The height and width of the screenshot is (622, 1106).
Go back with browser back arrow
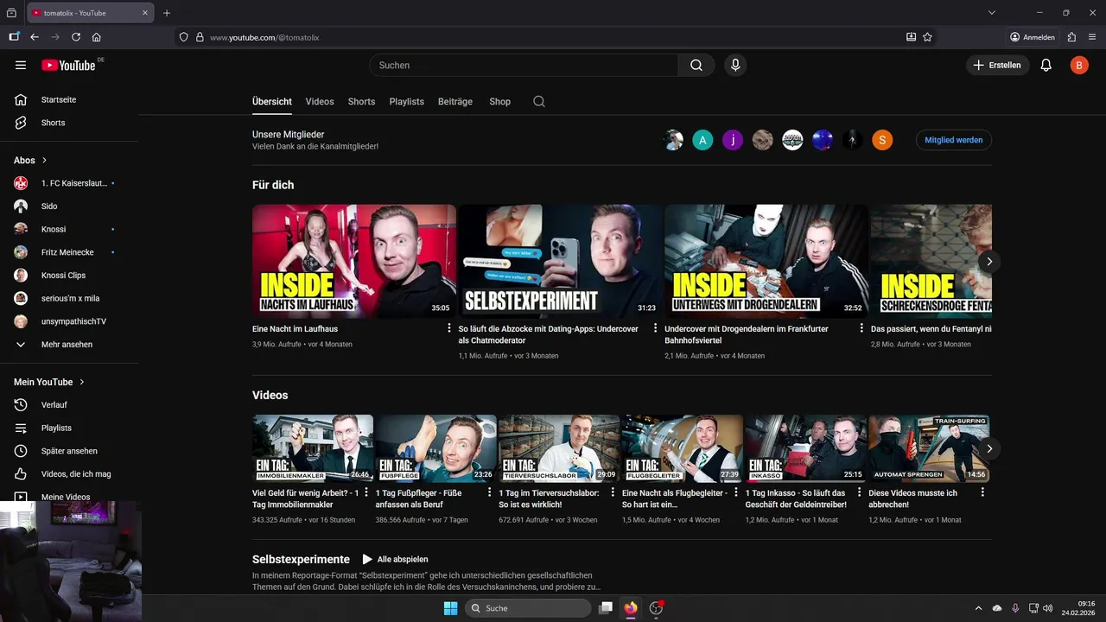click(35, 37)
